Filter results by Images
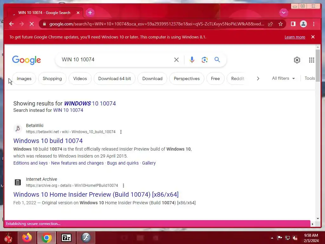This screenshot has width=325, height=244. point(24,79)
